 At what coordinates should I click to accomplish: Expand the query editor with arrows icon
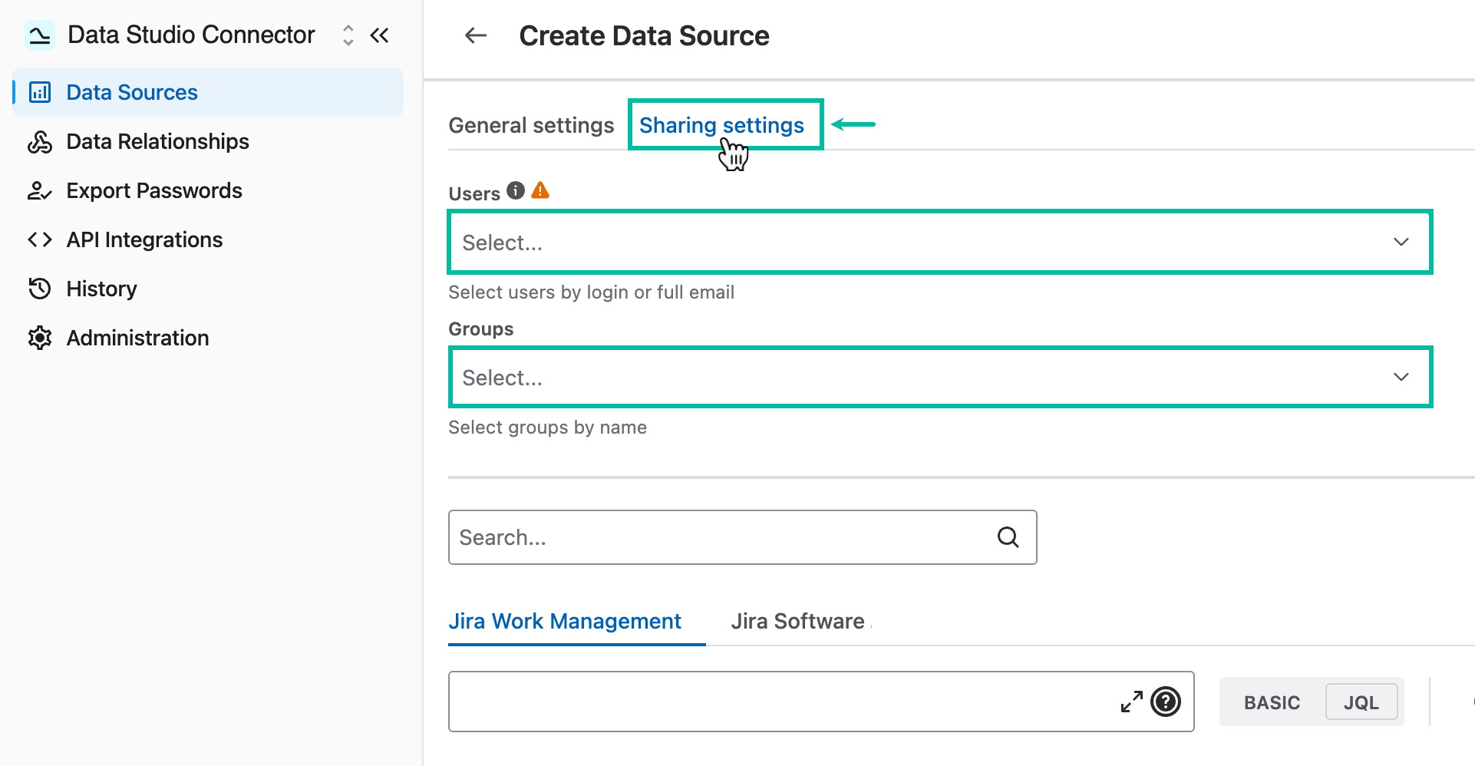pyautogui.click(x=1132, y=702)
